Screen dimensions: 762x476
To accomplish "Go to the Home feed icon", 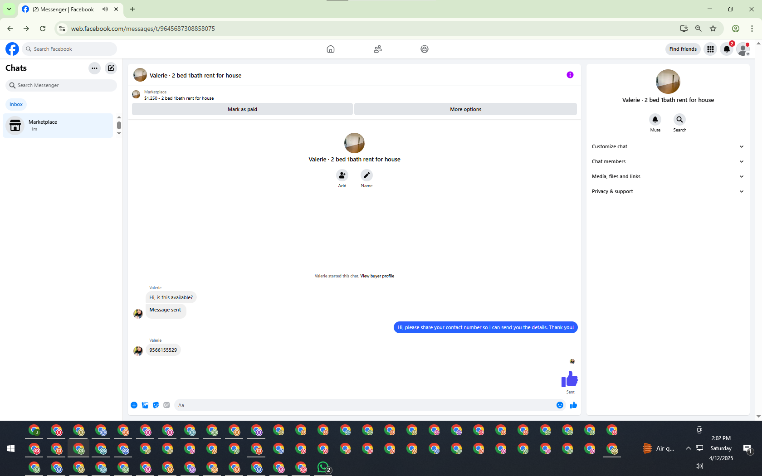I will coord(331,49).
